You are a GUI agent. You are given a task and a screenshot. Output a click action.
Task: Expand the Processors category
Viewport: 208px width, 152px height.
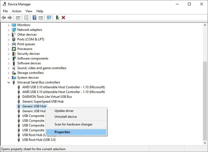[9, 49]
